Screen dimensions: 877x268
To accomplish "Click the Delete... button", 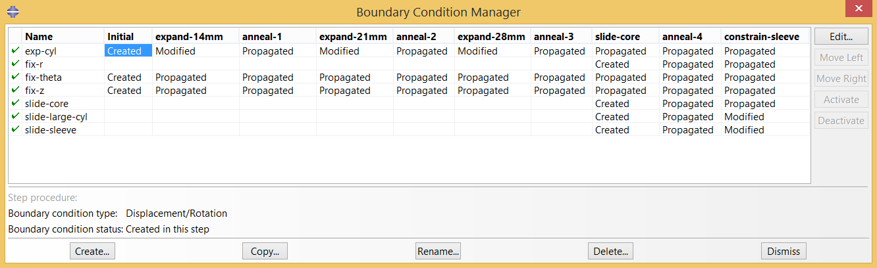I will pos(610,251).
